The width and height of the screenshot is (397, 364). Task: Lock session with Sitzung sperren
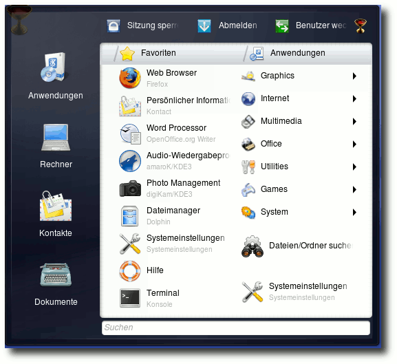(x=143, y=25)
